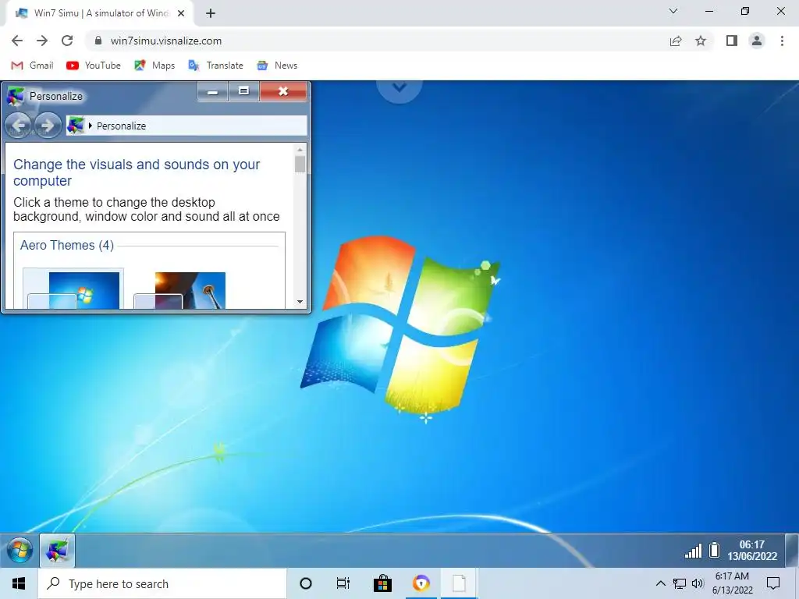799x599 pixels.
Task: Open Cortana circle icon in taskbar
Action: tap(306, 583)
